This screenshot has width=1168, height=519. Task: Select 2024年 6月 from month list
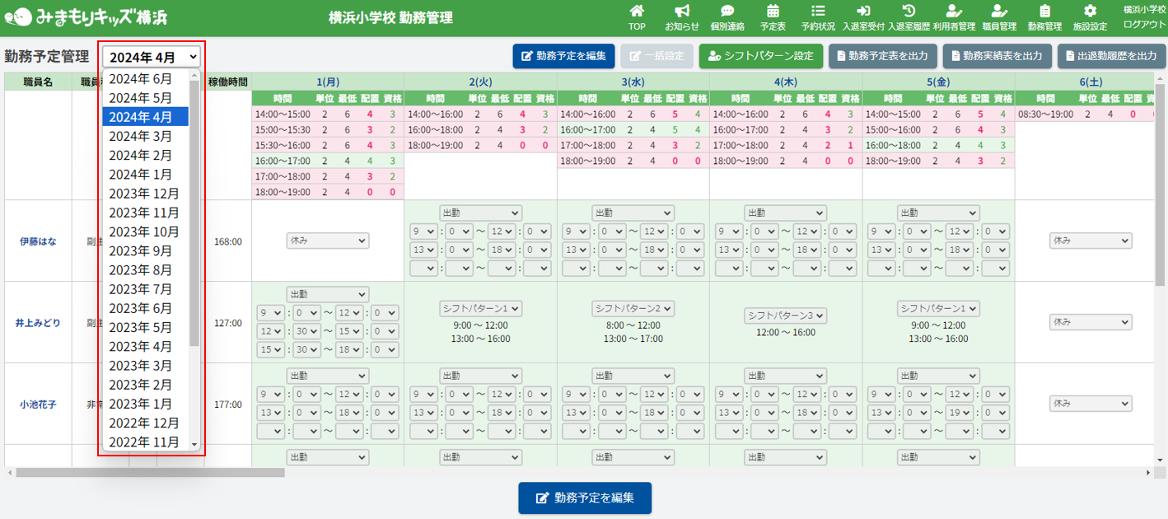141,79
